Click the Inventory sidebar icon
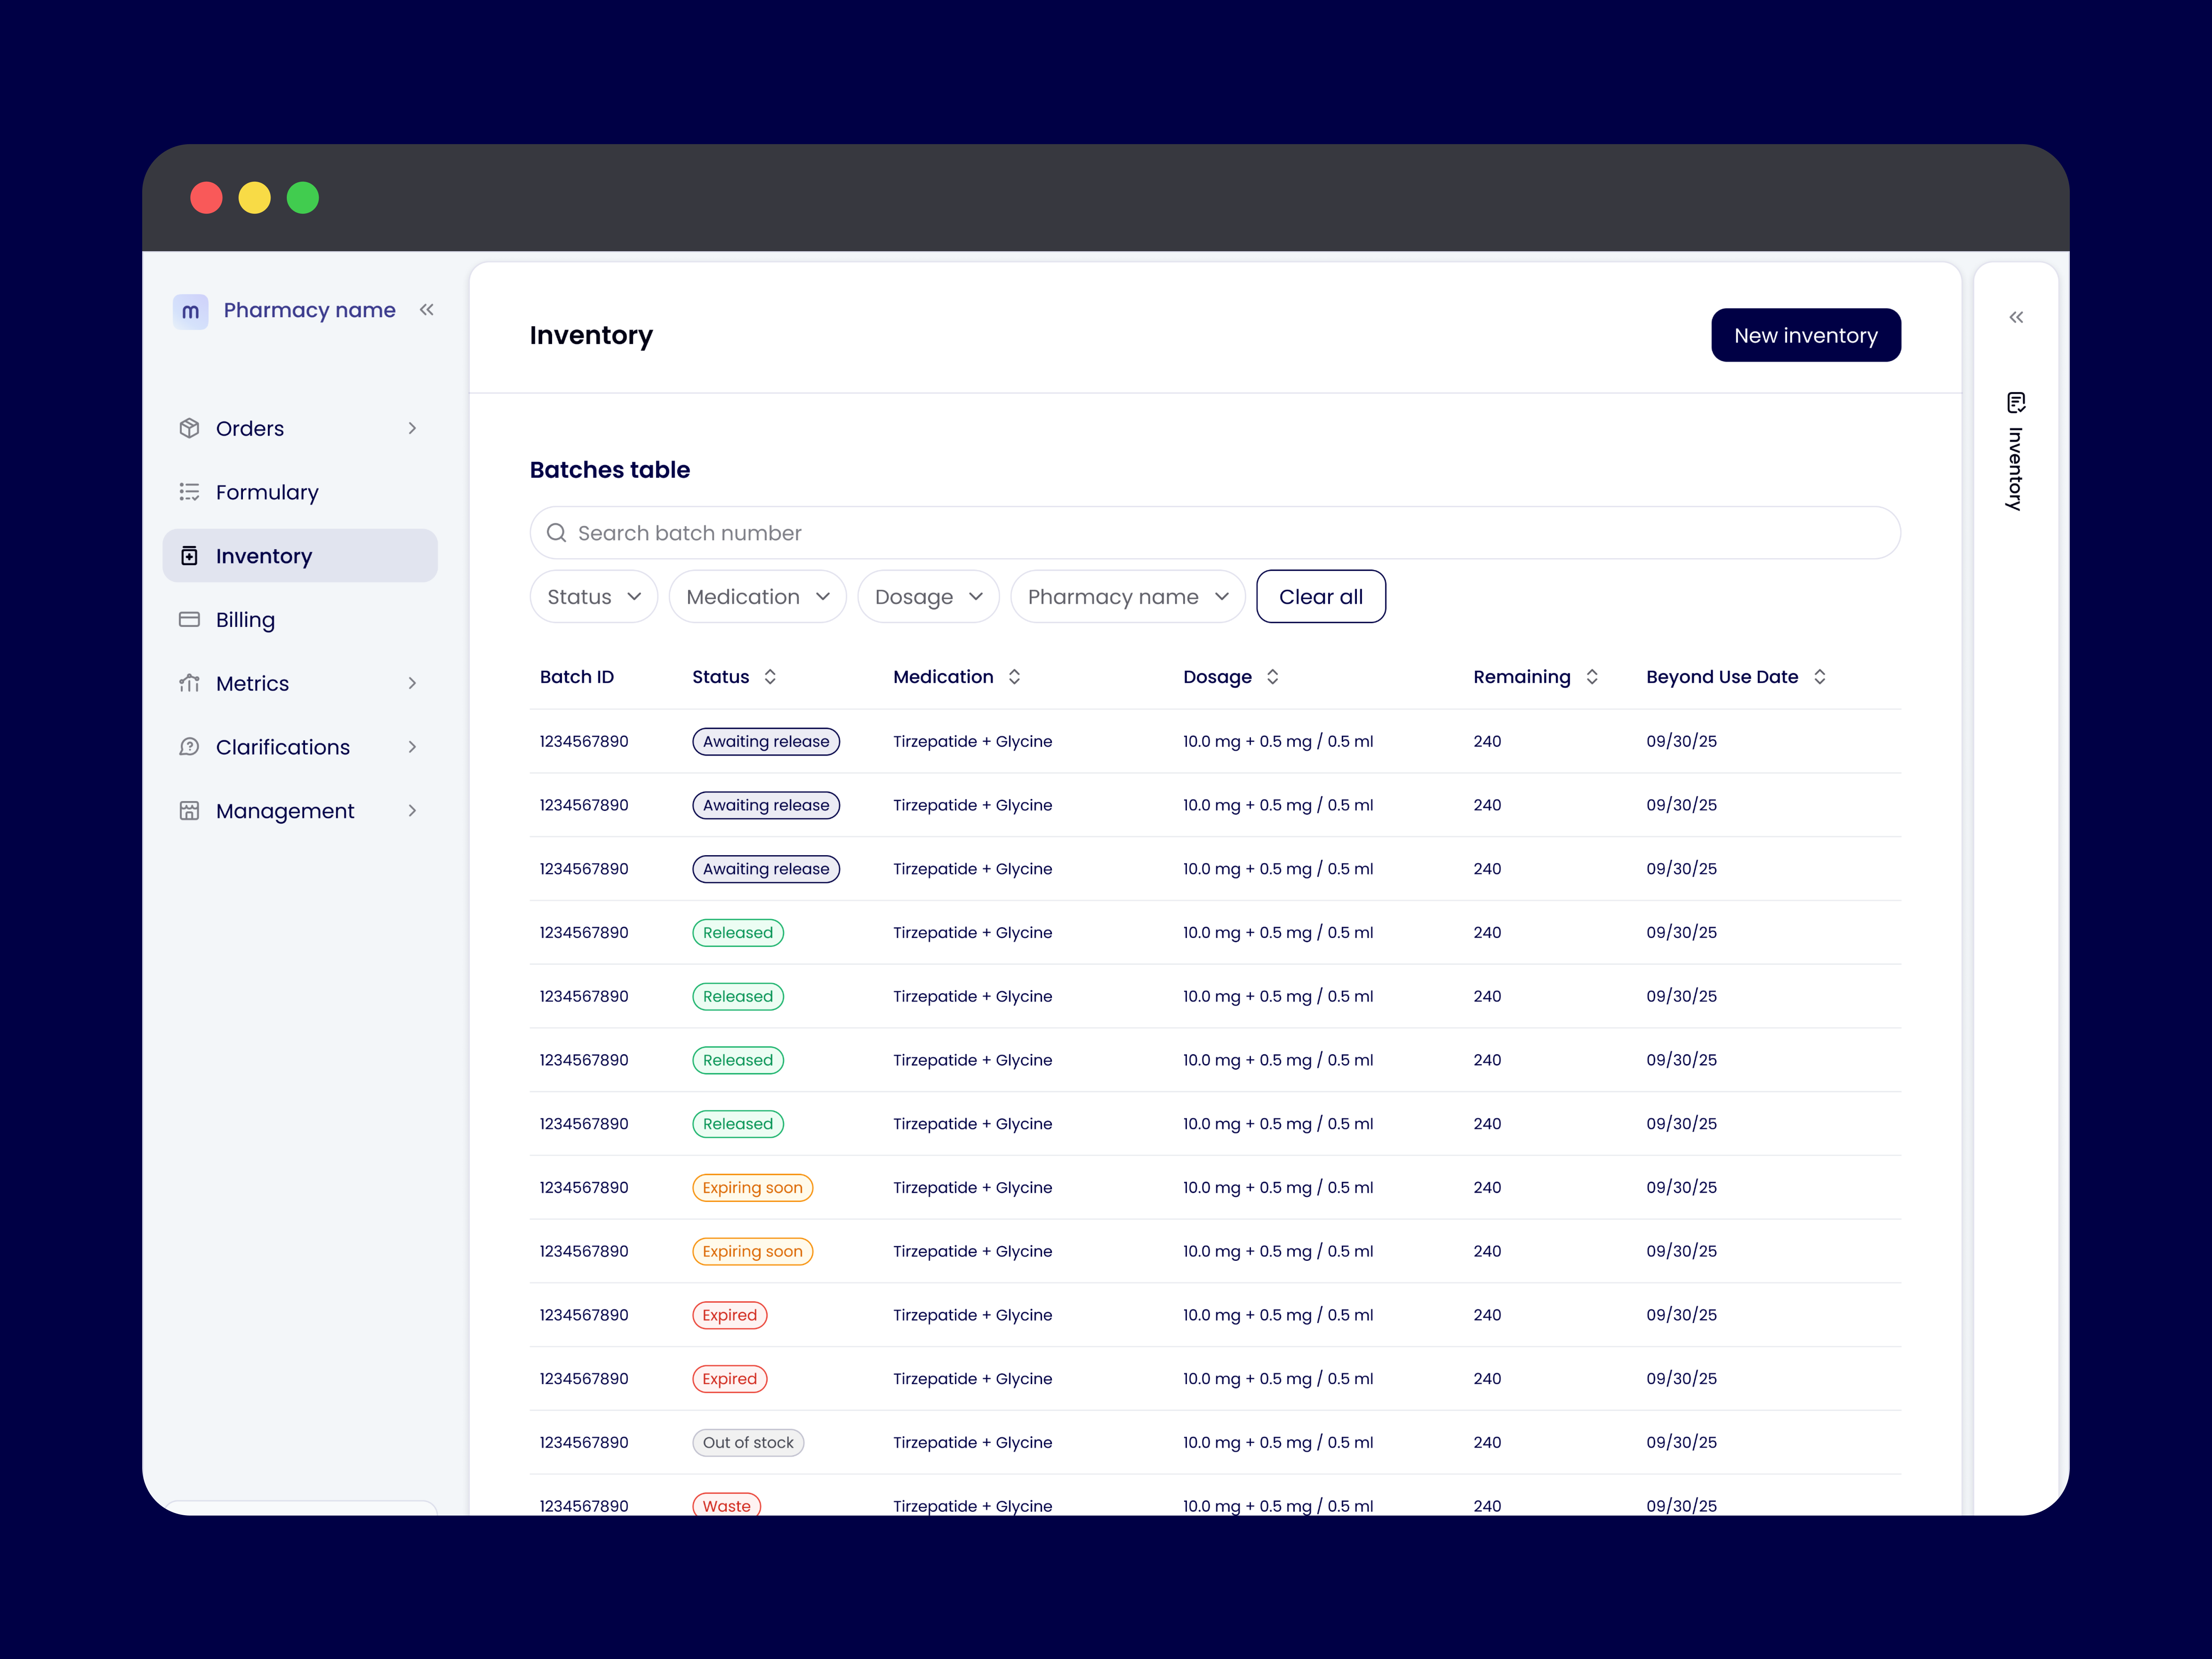2212x1659 pixels. [189, 556]
